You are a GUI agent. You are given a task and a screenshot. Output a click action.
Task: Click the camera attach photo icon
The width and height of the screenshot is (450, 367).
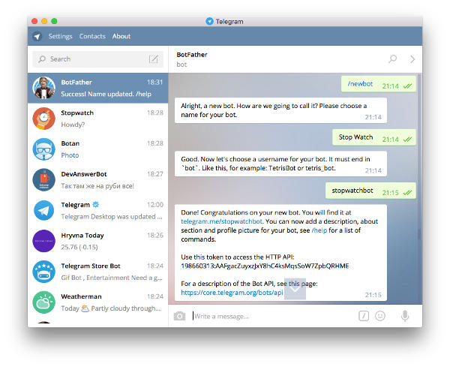(x=180, y=316)
